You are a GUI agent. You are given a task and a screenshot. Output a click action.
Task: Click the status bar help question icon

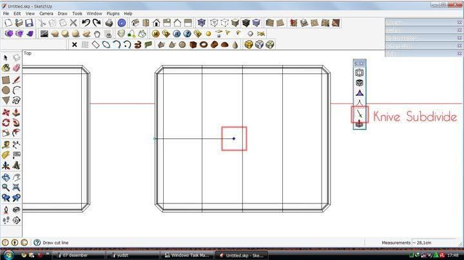tap(37, 243)
